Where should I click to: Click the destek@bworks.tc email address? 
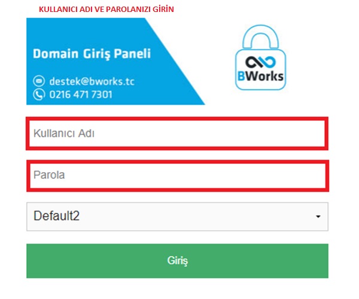[92, 81]
